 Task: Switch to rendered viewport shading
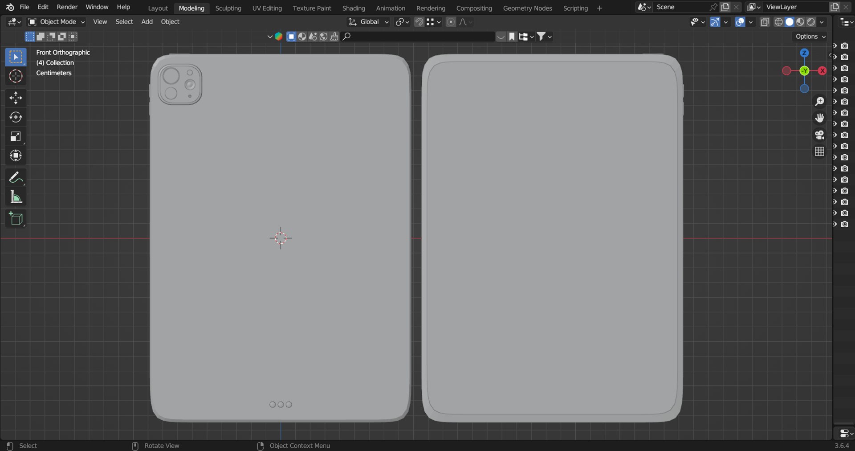(811, 22)
